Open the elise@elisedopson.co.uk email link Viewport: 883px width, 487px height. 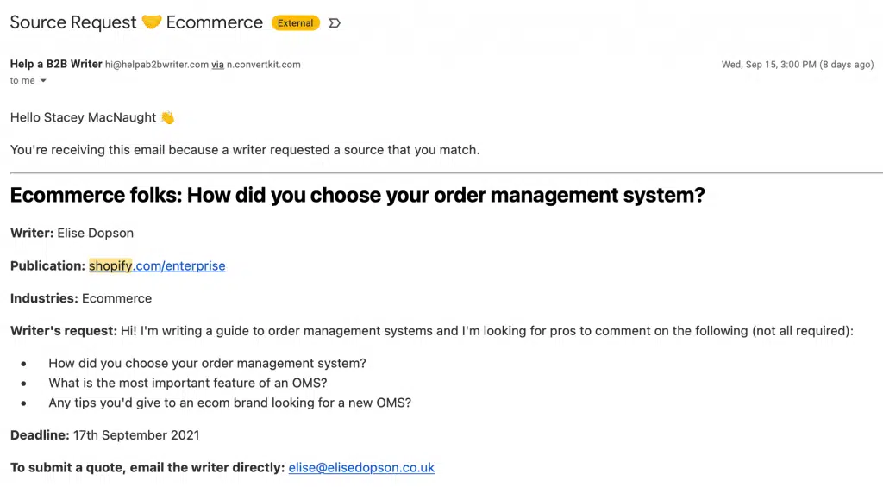click(361, 467)
